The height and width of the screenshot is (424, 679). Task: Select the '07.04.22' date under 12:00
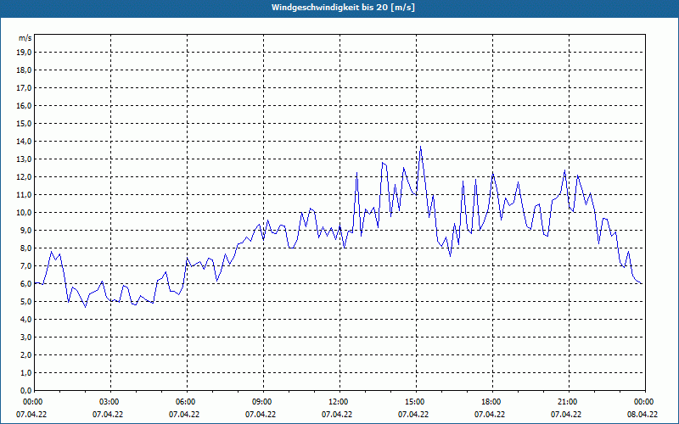[337, 415]
